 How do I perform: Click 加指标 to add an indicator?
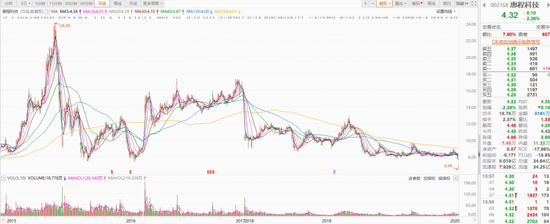[x=429, y=178]
